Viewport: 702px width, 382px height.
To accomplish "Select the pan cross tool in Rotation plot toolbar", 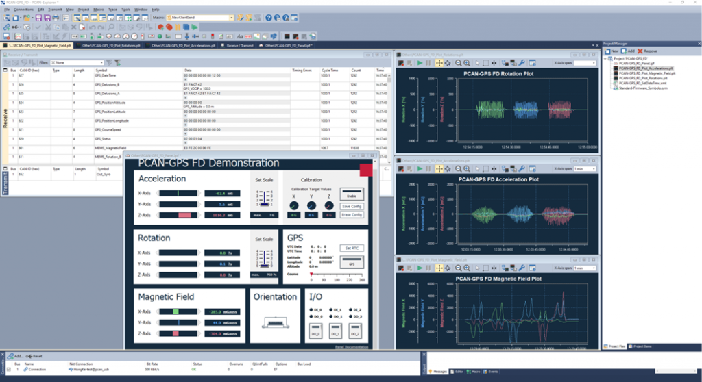I will coord(439,63).
